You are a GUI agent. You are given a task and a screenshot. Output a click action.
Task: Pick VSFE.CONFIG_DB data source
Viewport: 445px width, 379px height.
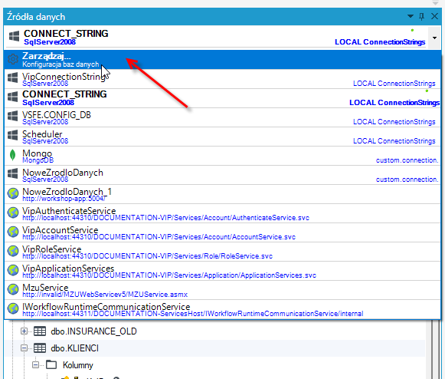[222, 117]
